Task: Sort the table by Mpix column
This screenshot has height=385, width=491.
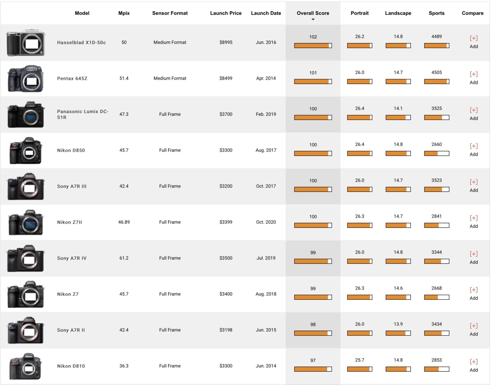Action: click(x=124, y=13)
